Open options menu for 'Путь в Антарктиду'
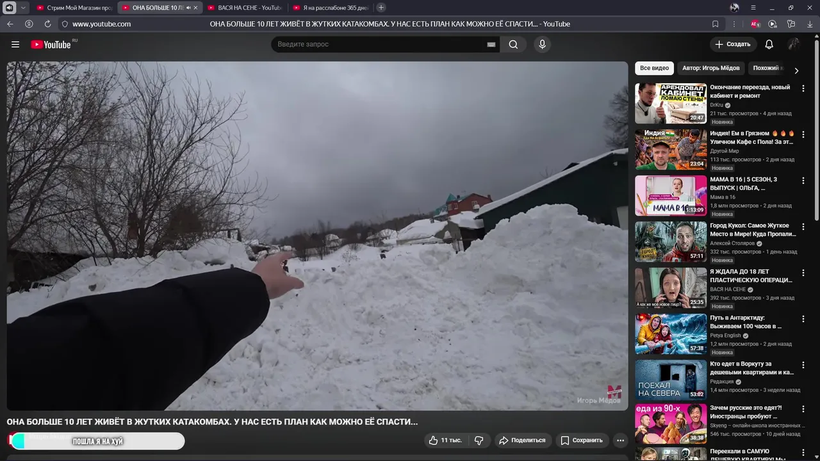This screenshot has height=461, width=820. pos(803,319)
